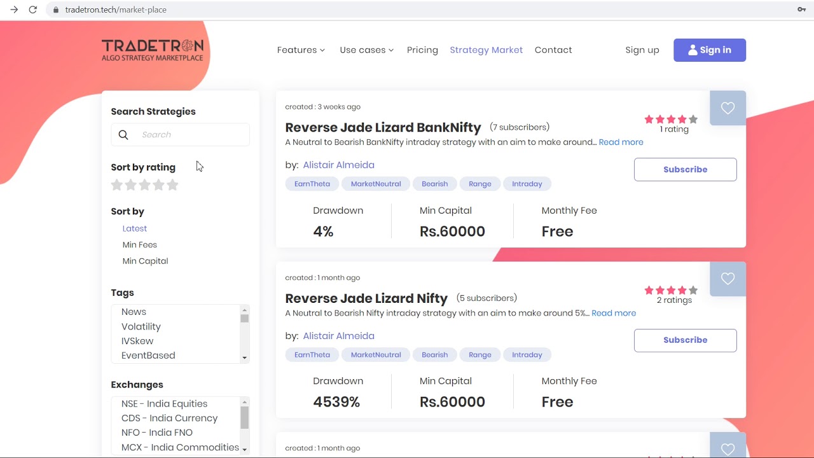Reload the page with the refresh icon
This screenshot has width=814, height=458.
[x=33, y=10]
